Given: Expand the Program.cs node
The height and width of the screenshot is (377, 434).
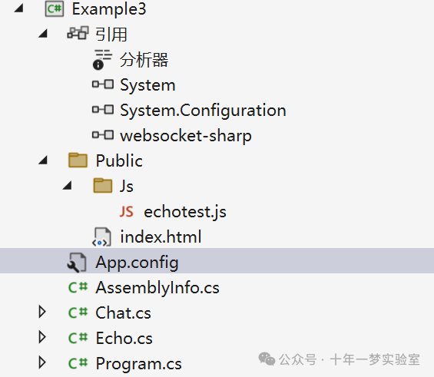Looking at the screenshot, I should [42, 362].
